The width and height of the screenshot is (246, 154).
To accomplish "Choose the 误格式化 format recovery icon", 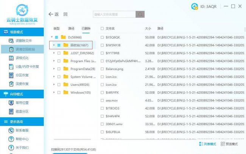I will [x=11, y=58].
